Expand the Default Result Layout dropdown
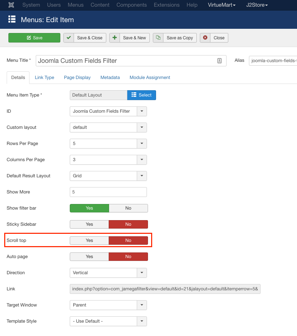Screen dimensions: 297x336 [x=142, y=176]
